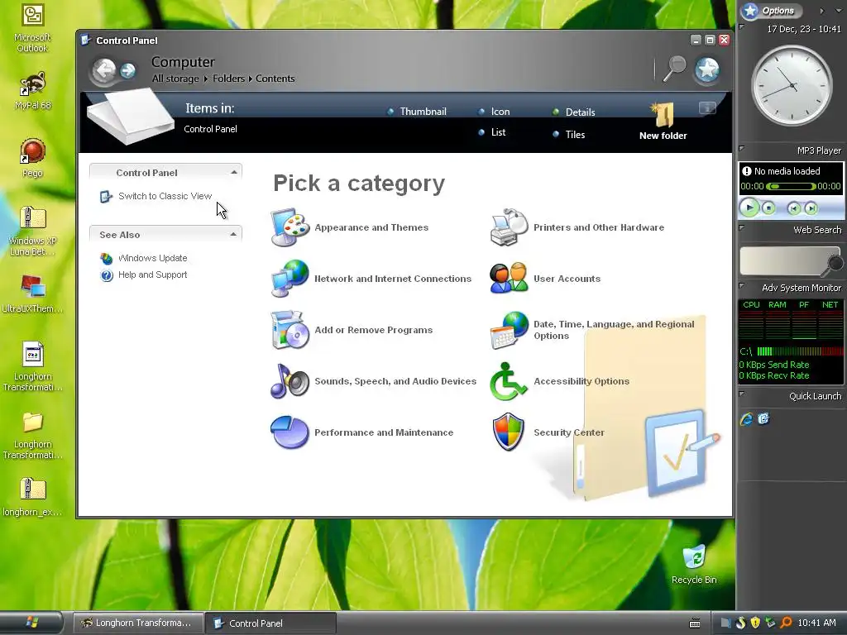Open Security Center shield icon
This screenshot has height=635, width=847.
(x=509, y=432)
